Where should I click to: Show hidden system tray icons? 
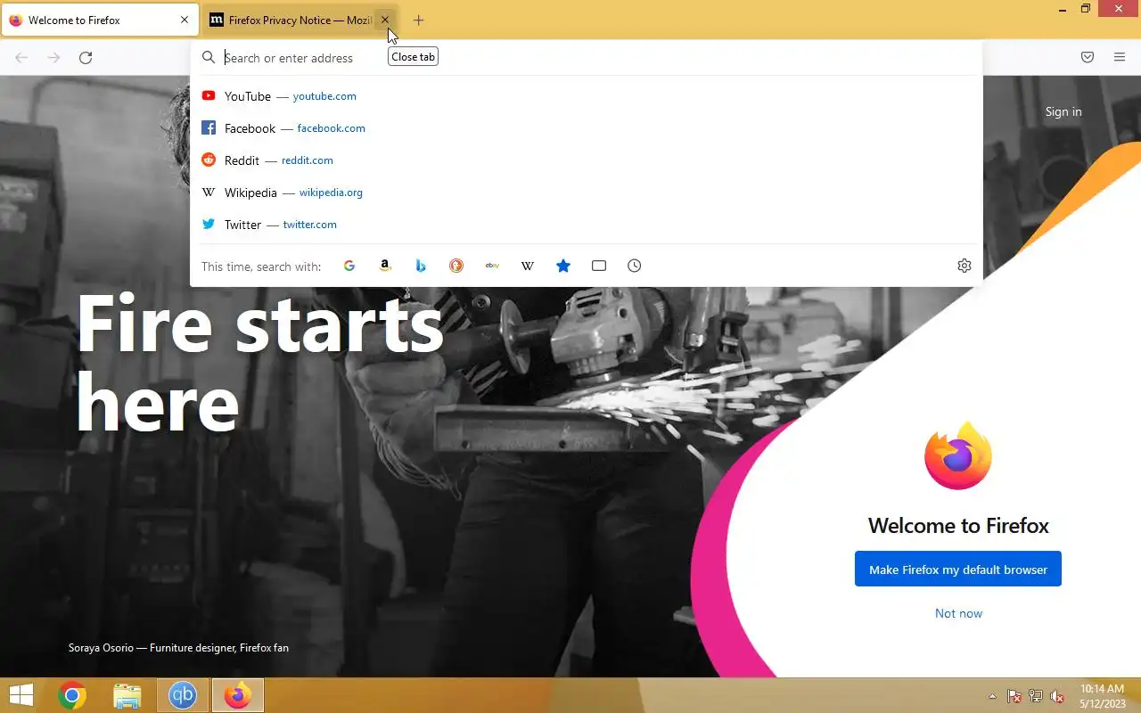992,696
